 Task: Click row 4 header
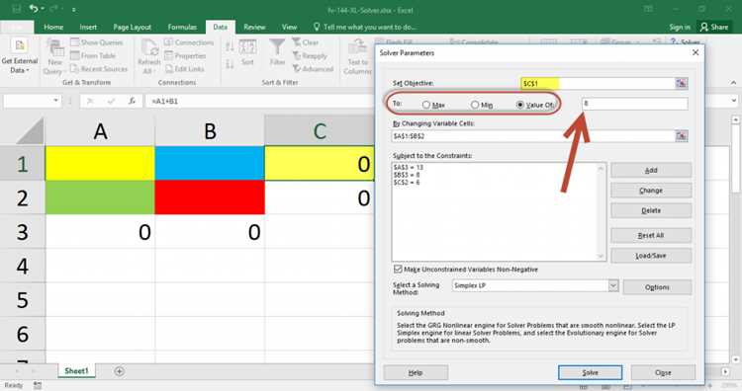(22, 266)
